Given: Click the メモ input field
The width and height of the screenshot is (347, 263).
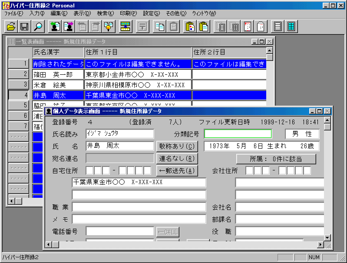Looking at the screenshot, I should (139, 219).
